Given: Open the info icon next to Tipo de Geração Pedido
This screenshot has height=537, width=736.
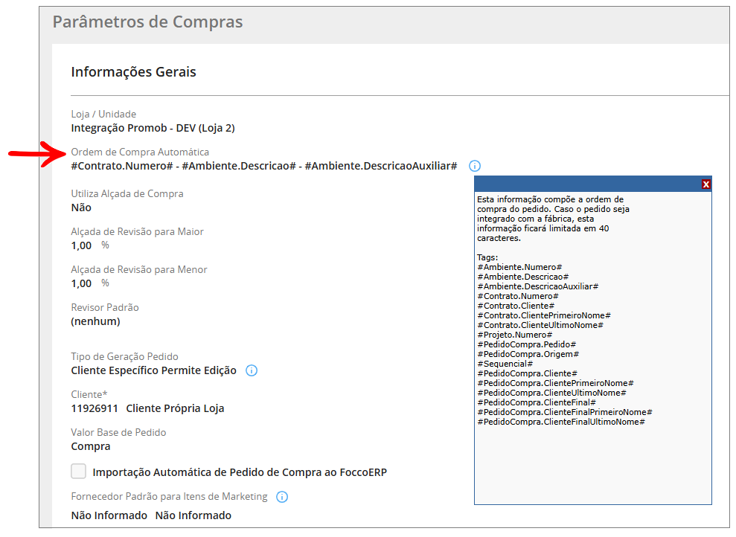Looking at the screenshot, I should tap(252, 370).
